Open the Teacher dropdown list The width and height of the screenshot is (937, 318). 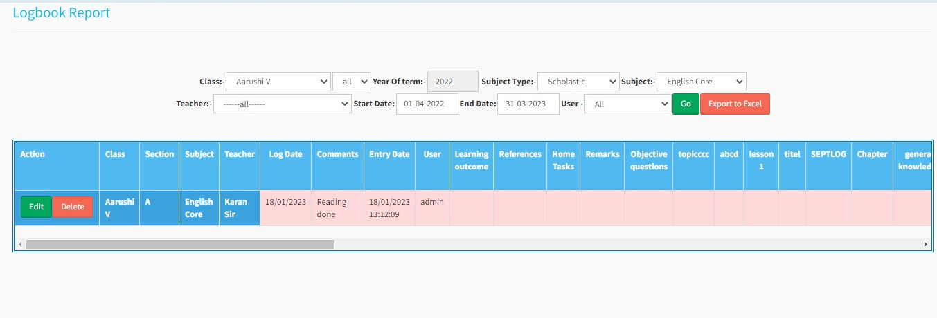[x=282, y=104]
